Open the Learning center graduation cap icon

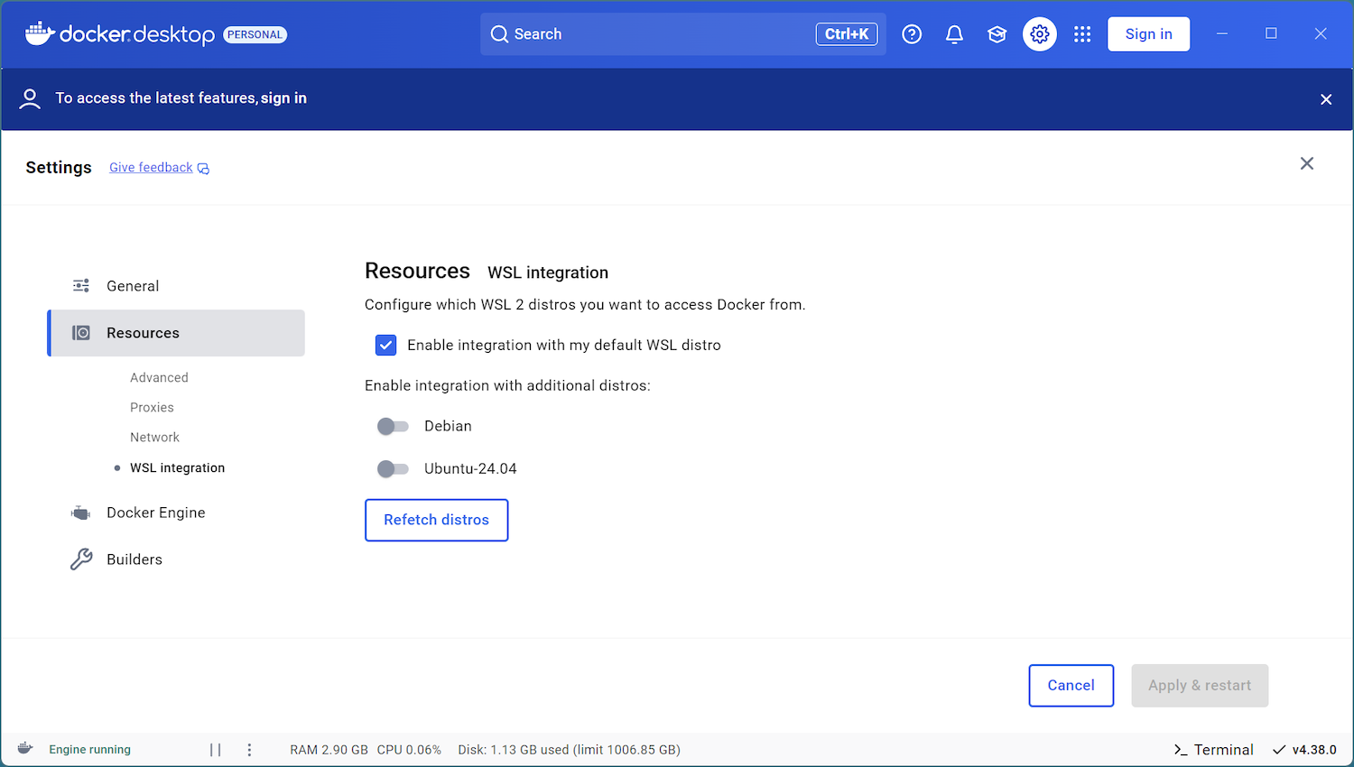pos(997,34)
